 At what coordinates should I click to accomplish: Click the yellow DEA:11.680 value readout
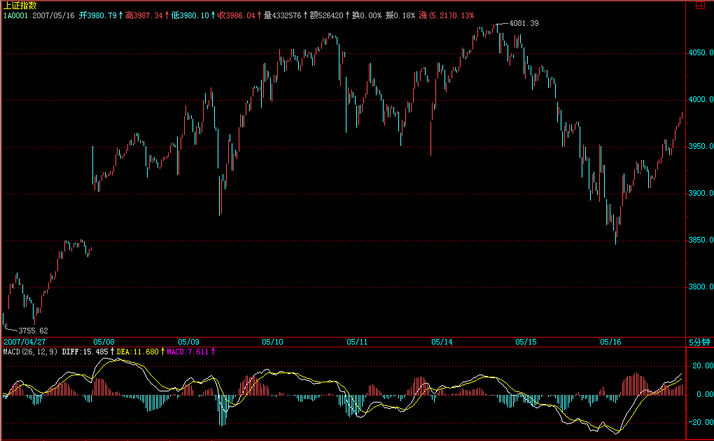tap(138, 352)
